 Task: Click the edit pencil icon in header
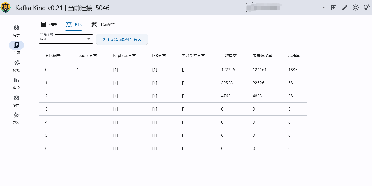pyautogui.click(x=345, y=8)
